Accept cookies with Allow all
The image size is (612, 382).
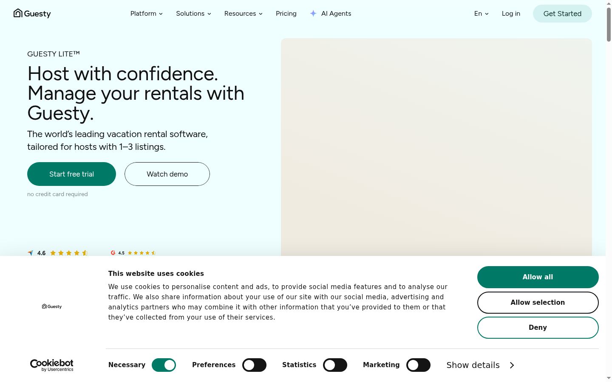tap(538, 277)
